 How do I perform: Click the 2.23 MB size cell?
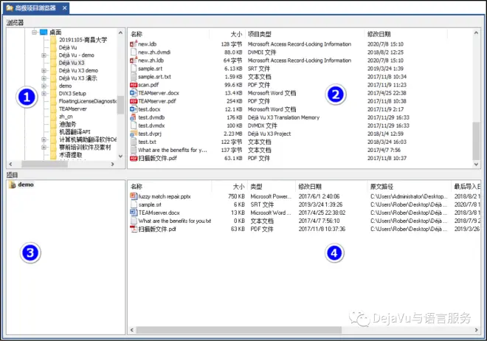[232, 134]
